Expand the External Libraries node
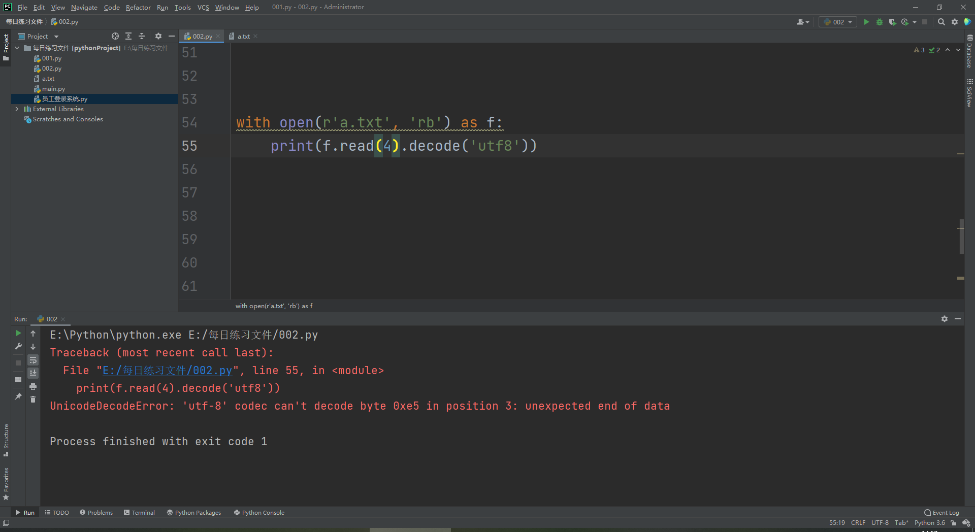This screenshot has width=975, height=532. (17, 109)
